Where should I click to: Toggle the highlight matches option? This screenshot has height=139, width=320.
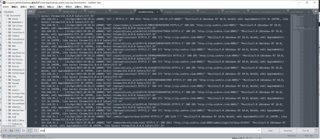click(x=36, y=130)
